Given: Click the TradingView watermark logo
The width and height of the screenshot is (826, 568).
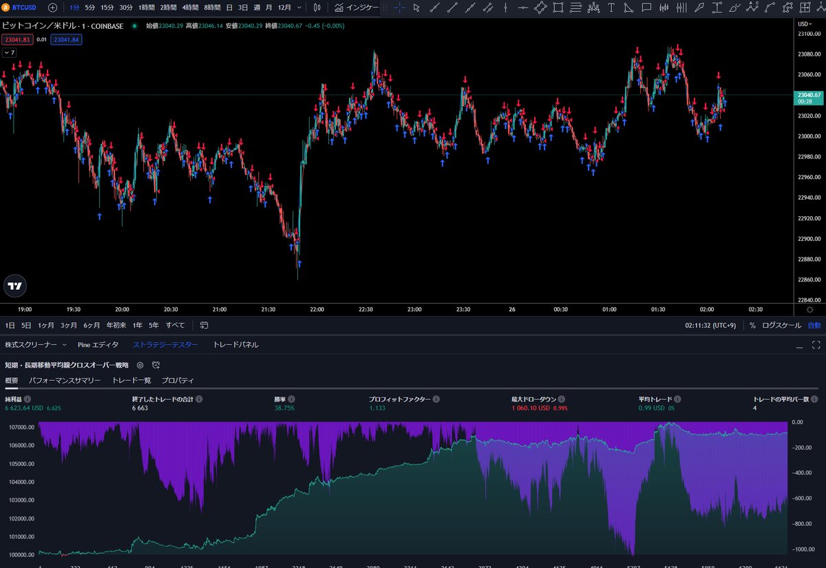Looking at the screenshot, I should [x=15, y=286].
